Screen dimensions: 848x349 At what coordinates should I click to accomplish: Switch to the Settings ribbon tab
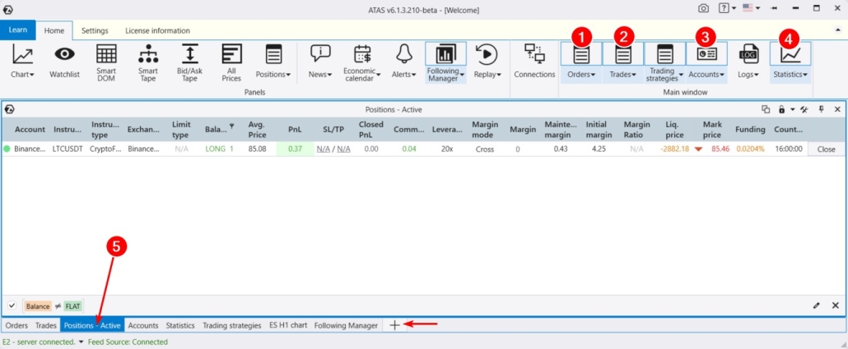(95, 30)
